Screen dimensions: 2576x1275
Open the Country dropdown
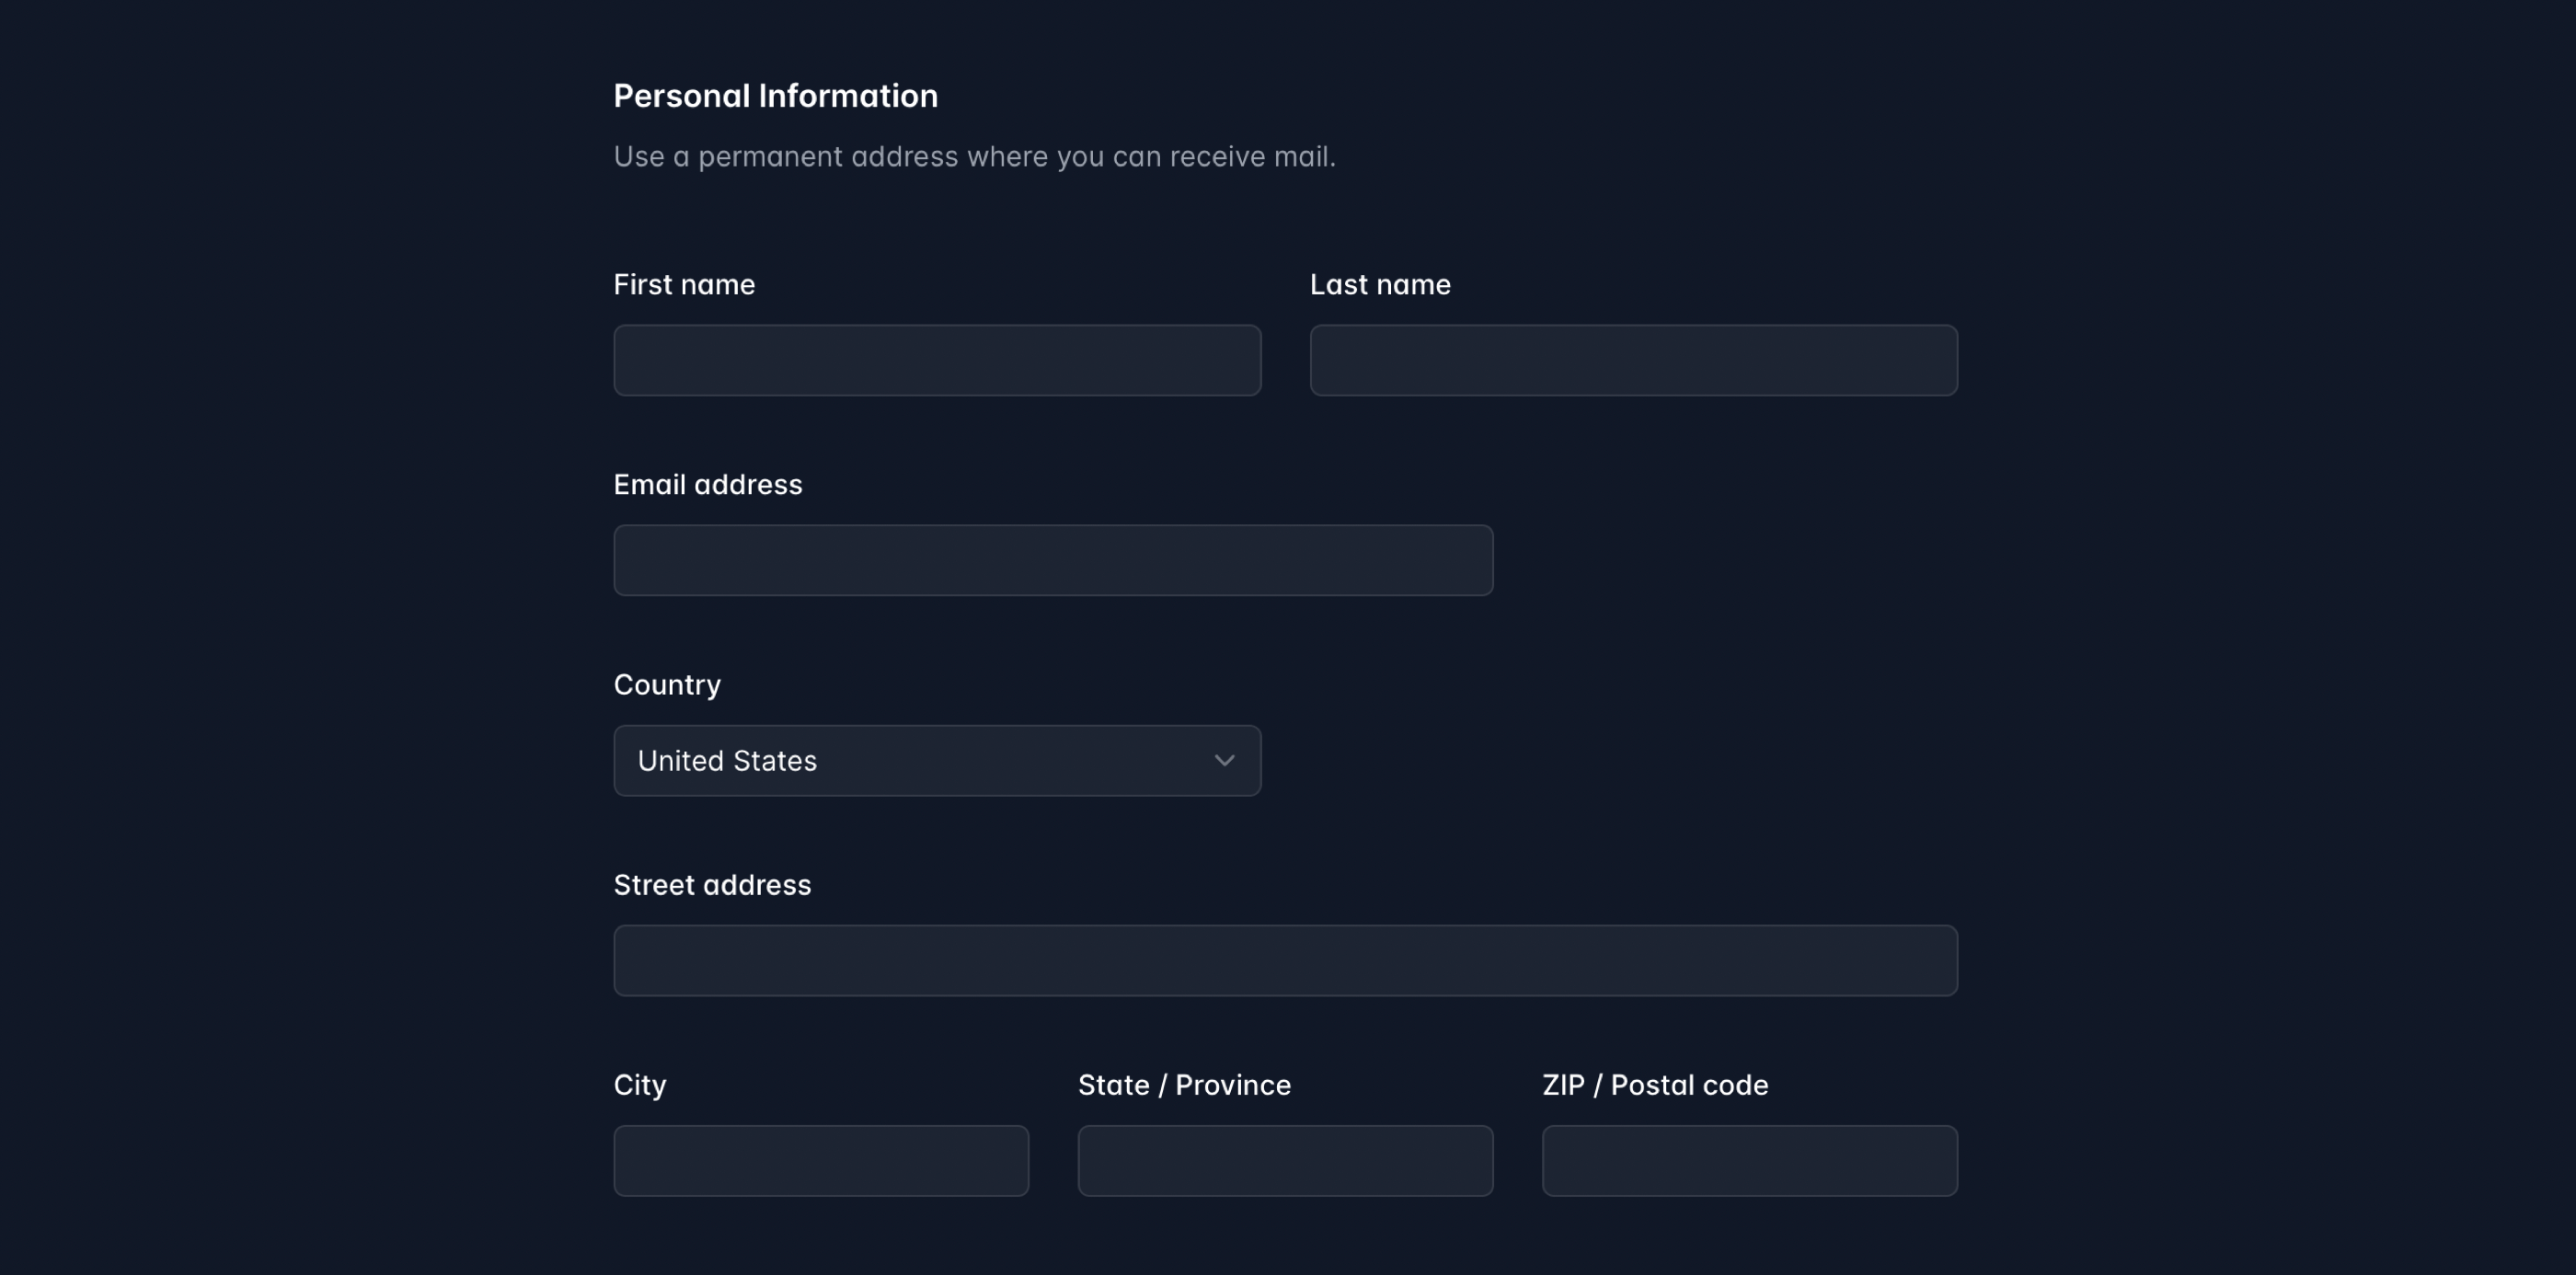pos(937,761)
